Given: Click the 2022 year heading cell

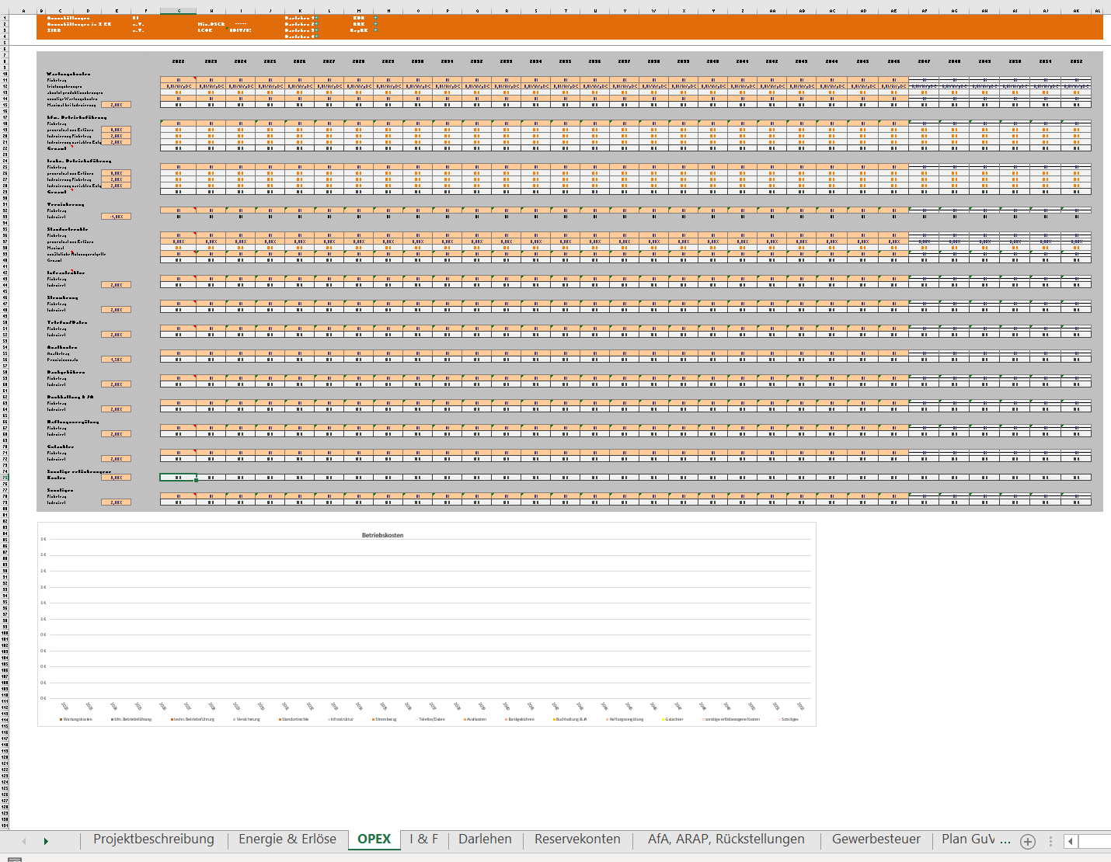Looking at the screenshot, I should (x=179, y=61).
